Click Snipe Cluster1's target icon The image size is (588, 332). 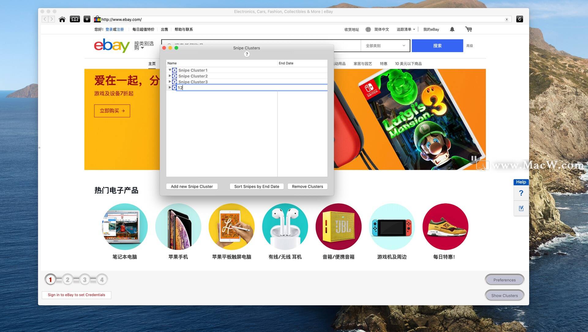click(174, 70)
